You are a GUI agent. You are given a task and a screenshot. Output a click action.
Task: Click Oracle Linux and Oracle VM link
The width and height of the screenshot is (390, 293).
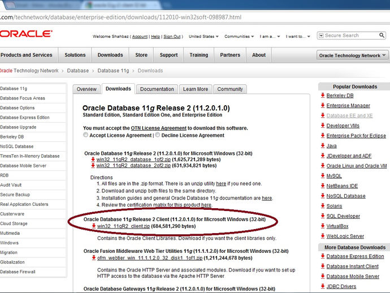tap(357, 166)
